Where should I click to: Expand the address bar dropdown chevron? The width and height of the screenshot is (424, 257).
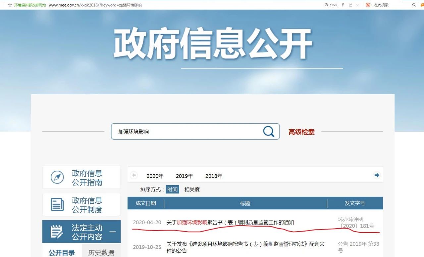click(358, 5)
